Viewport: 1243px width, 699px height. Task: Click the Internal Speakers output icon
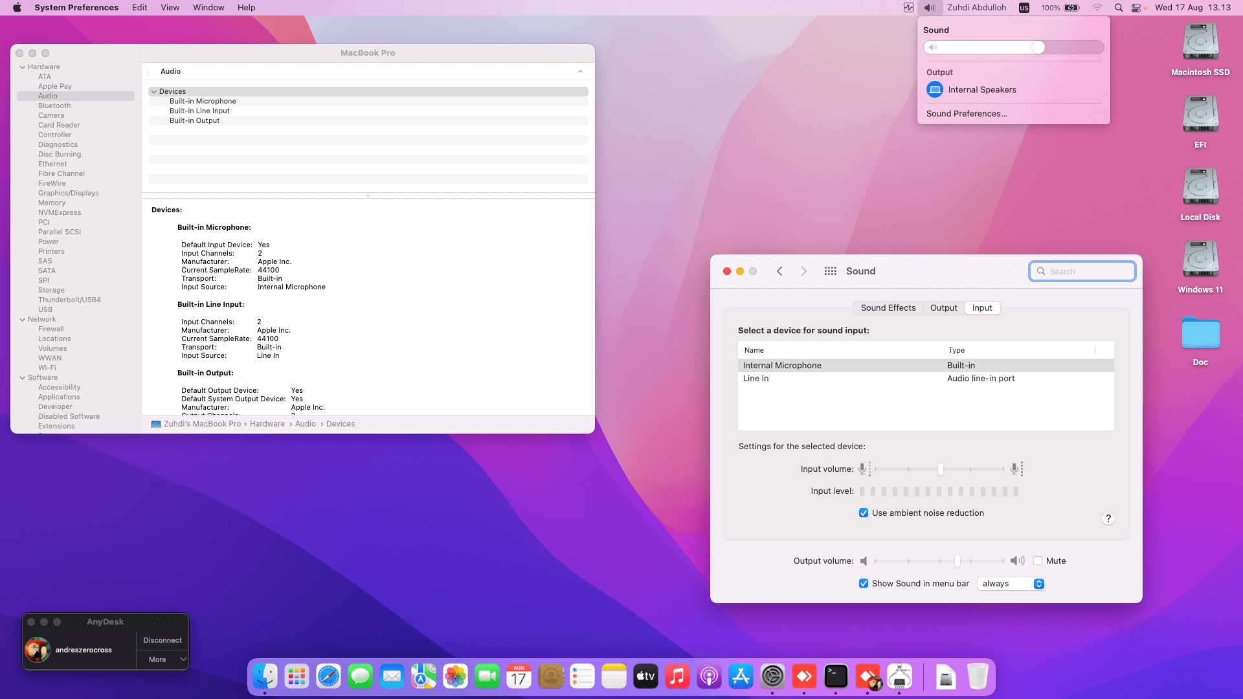coord(934,90)
